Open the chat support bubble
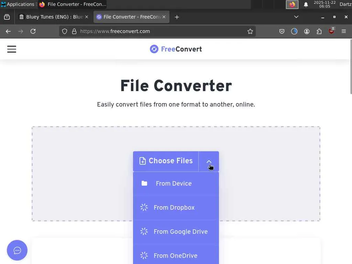This screenshot has width=352, height=264. tap(17, 250)
